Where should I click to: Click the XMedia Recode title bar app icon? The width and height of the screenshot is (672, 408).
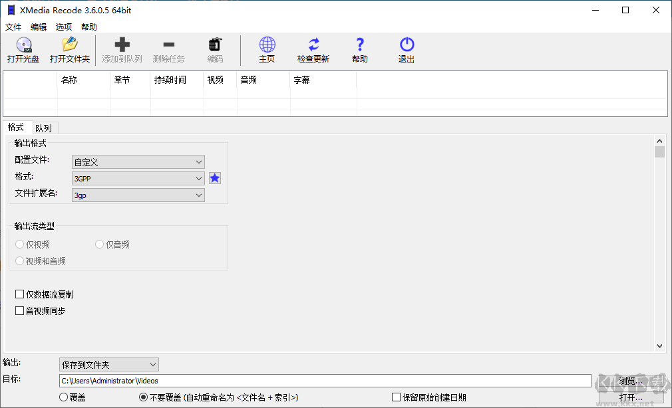11,10
